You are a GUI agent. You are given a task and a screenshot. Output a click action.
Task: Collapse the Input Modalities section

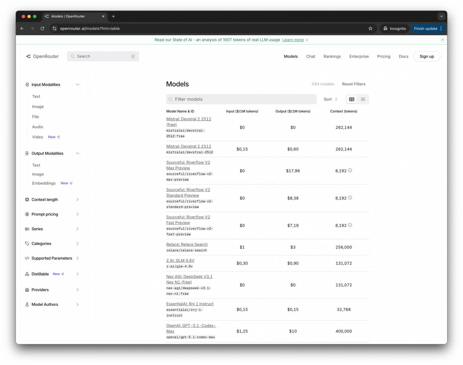pos(77,85)
